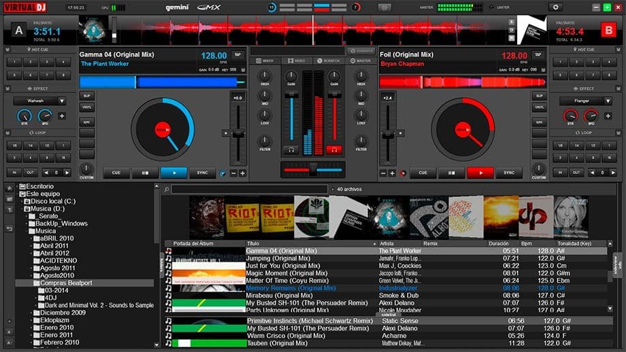This screenshot has height=352, width=626.
Task: Sort the file list by Artista column
Action: pos(386,243)
